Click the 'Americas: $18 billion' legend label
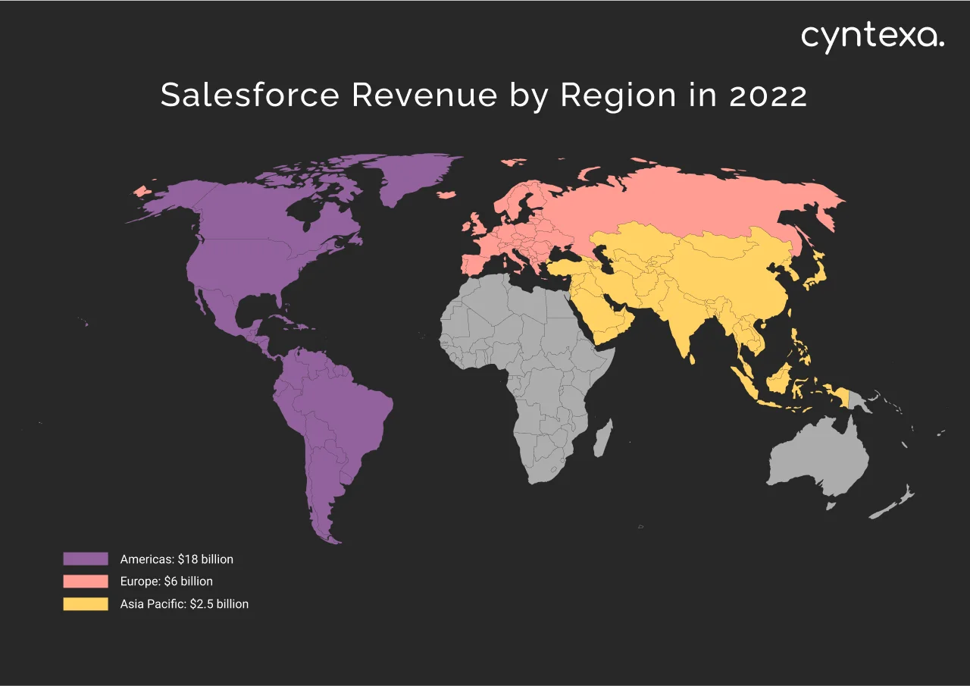The image size is (970, 686). [177, 559]
